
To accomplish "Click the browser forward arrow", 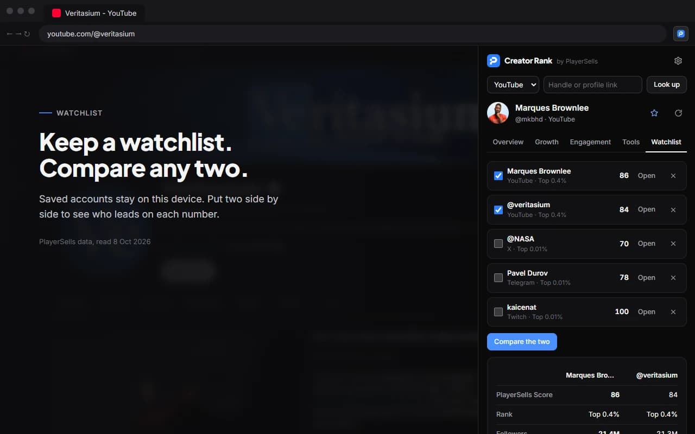I will 18,34.
